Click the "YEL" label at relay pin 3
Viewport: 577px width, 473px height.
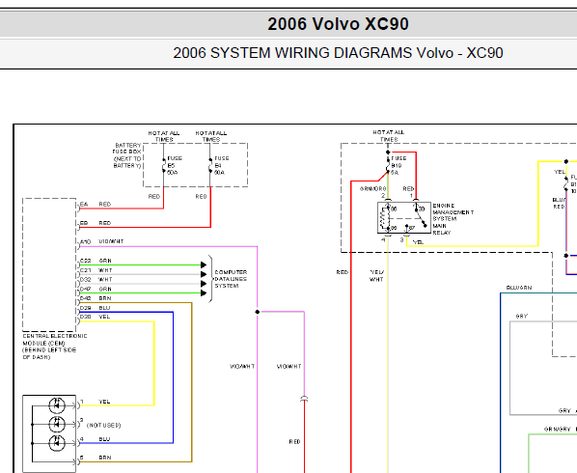418,242
